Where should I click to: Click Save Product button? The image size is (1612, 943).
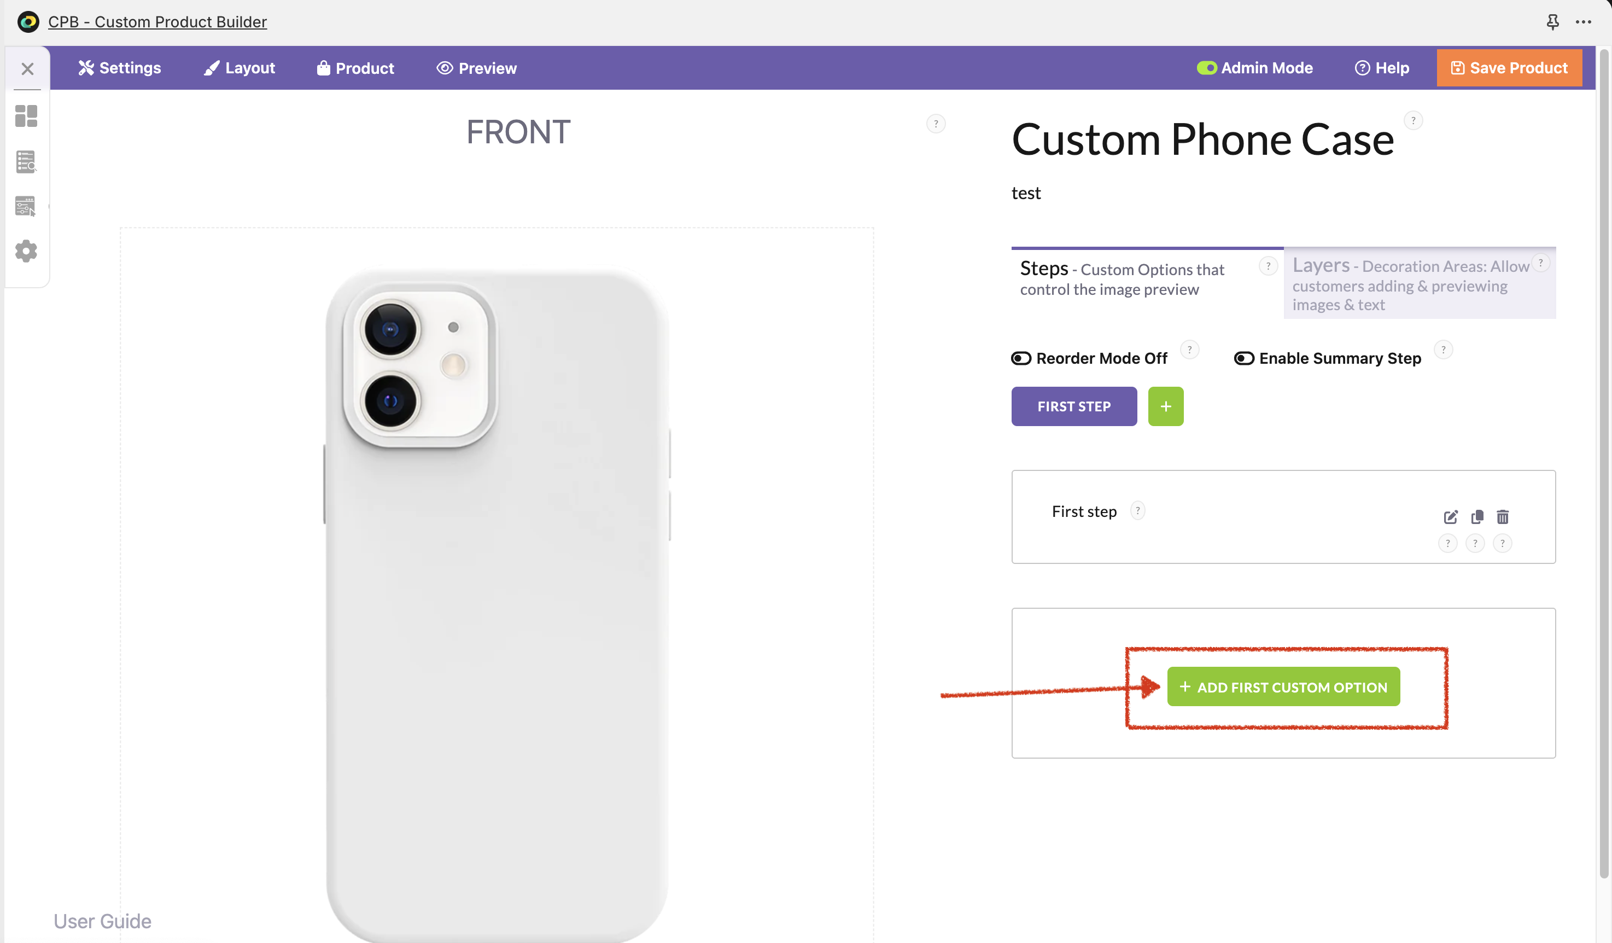[x=1509, y=68]
